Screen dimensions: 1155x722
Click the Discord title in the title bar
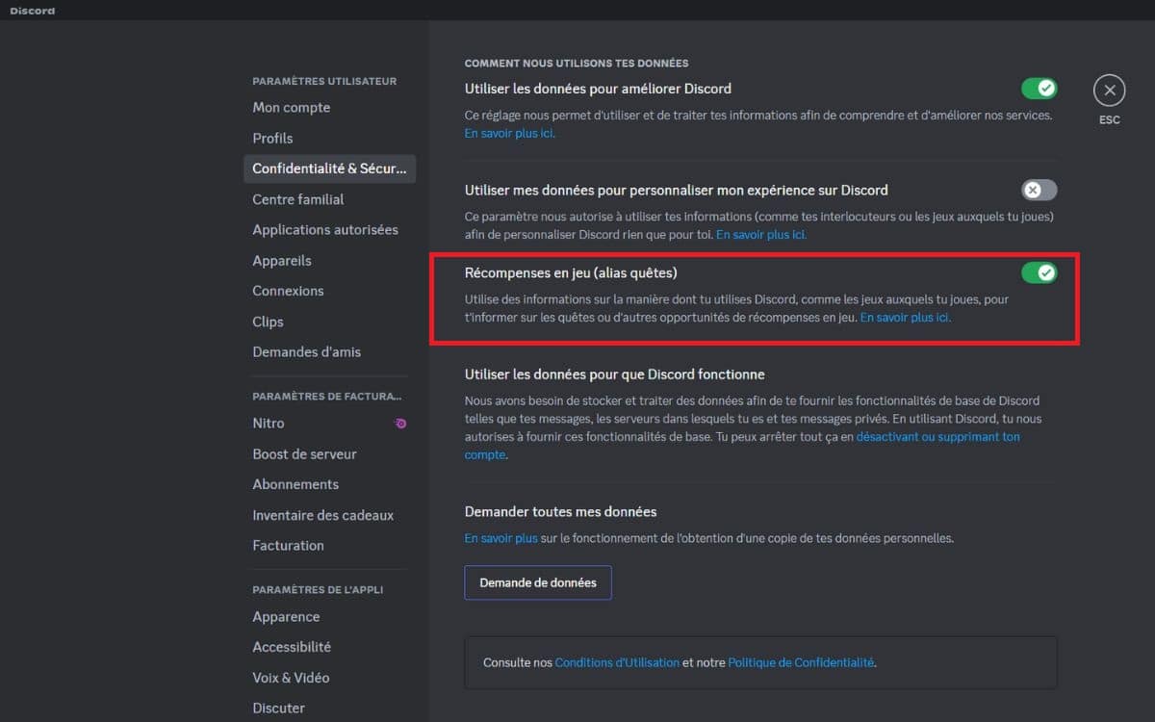[33, 11]
